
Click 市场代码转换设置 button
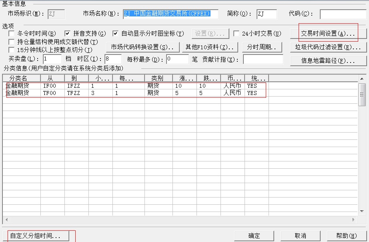tap(142, 47)
